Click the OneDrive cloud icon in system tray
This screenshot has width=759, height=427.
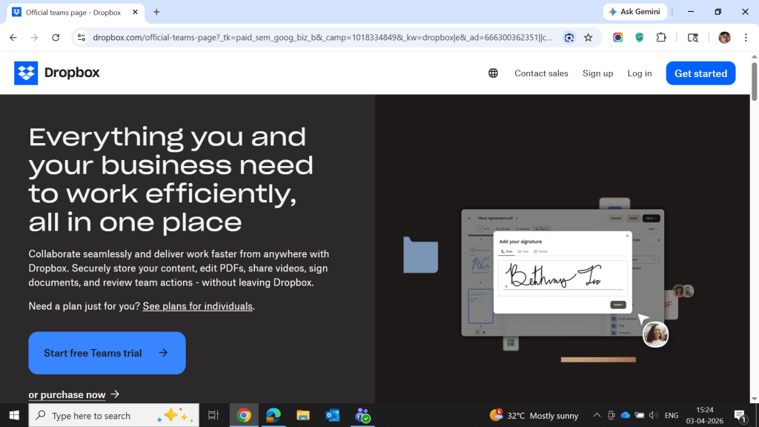click(x=625, y=415)
